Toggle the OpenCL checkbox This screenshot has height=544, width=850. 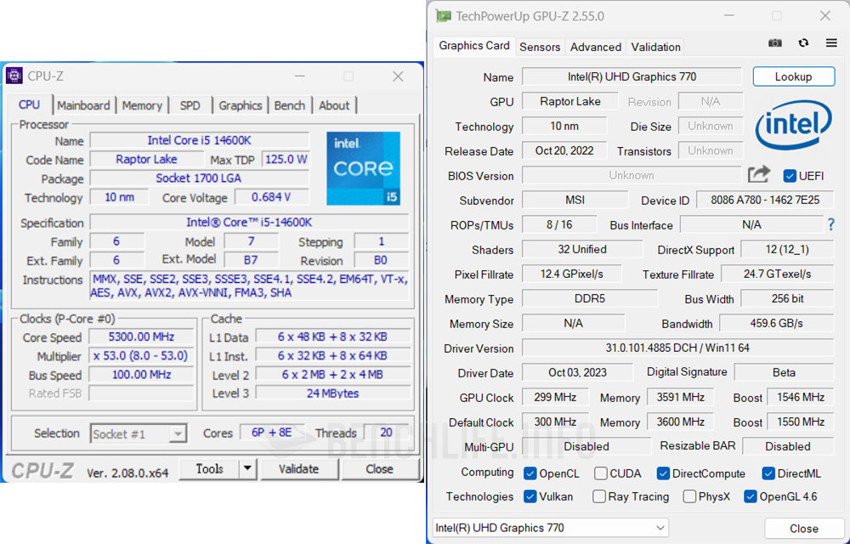click(530, 473)
